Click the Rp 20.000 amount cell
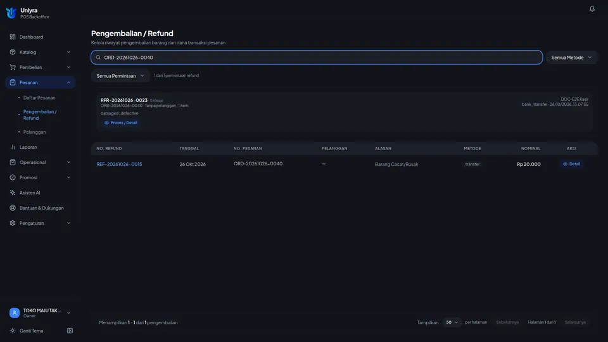The image size is (608, 342). (x=528, y=164)
